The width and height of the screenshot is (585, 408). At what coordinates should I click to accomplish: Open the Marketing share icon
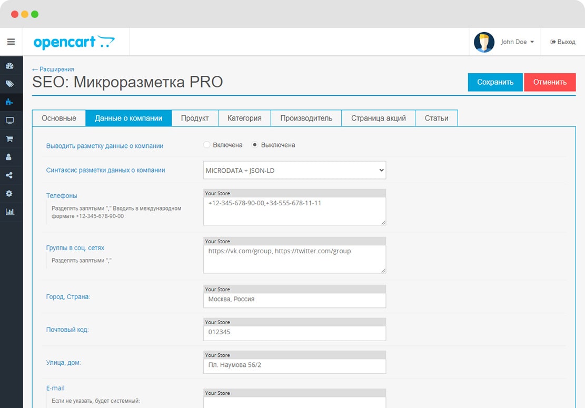coord(9,175)
